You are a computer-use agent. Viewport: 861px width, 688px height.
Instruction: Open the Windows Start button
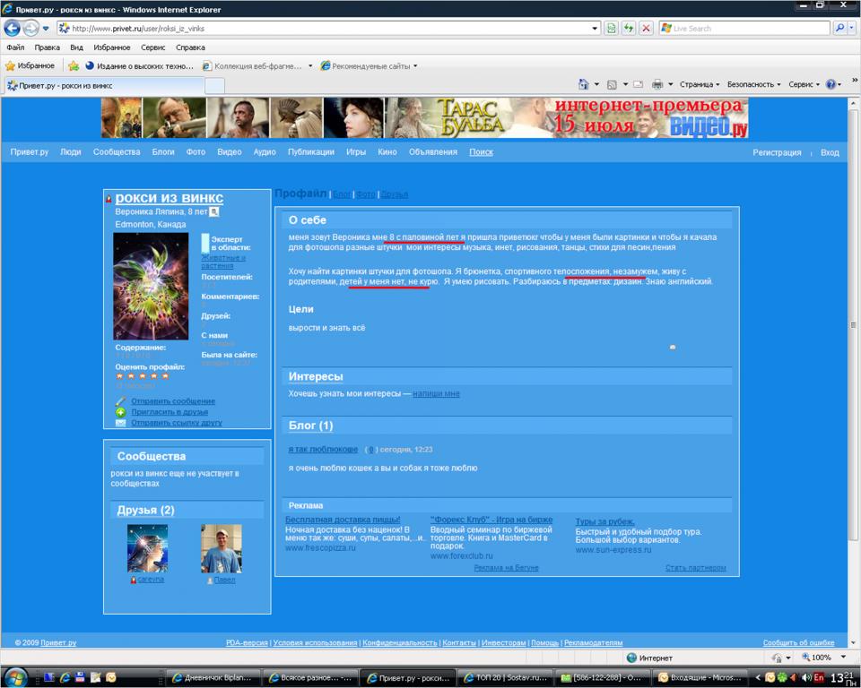pyautogui.click(x=15, y=676)
